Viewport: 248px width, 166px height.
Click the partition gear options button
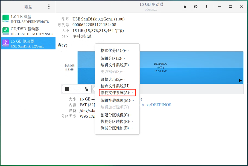click(87, 89)
